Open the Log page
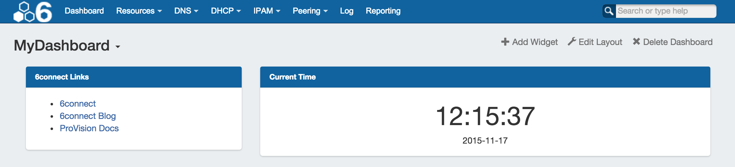Viewport: 735px width, 167px height. tap(347, 11)
